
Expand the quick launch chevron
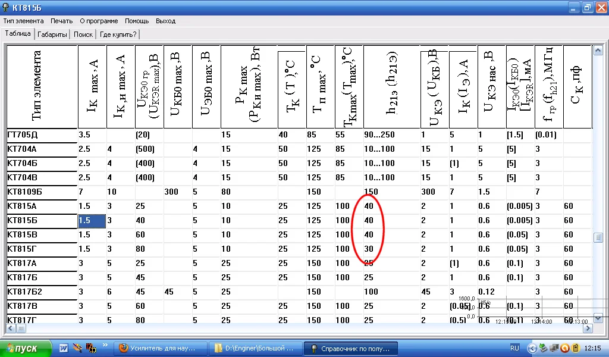click(x=105, y=345)
